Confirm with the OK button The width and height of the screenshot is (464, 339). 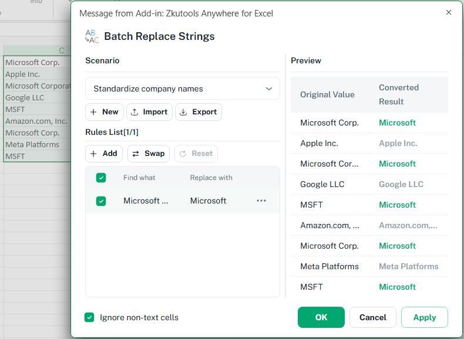321,317
